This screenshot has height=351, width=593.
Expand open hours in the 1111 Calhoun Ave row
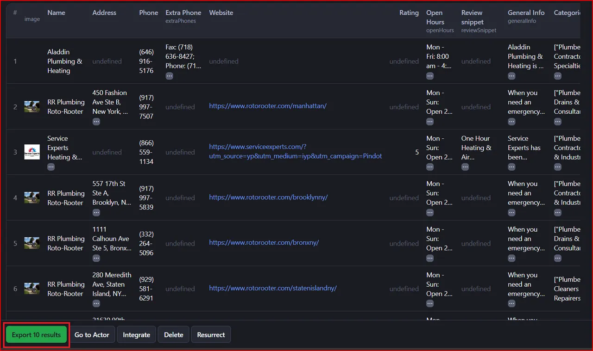coord(430,258)
